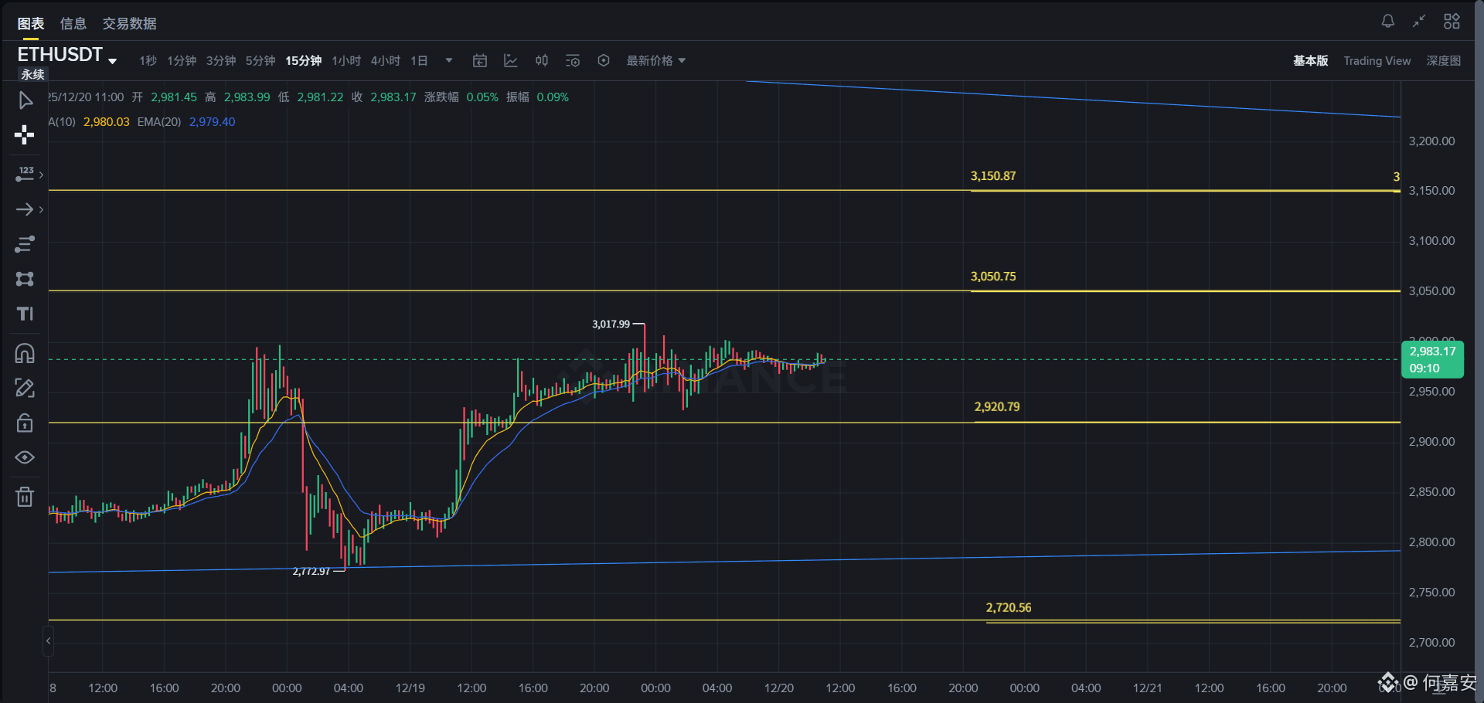Switch to the 信息 tab

73,24
